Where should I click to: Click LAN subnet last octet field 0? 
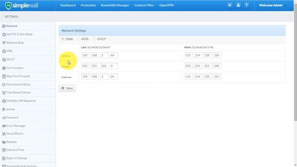pos(114,66)
